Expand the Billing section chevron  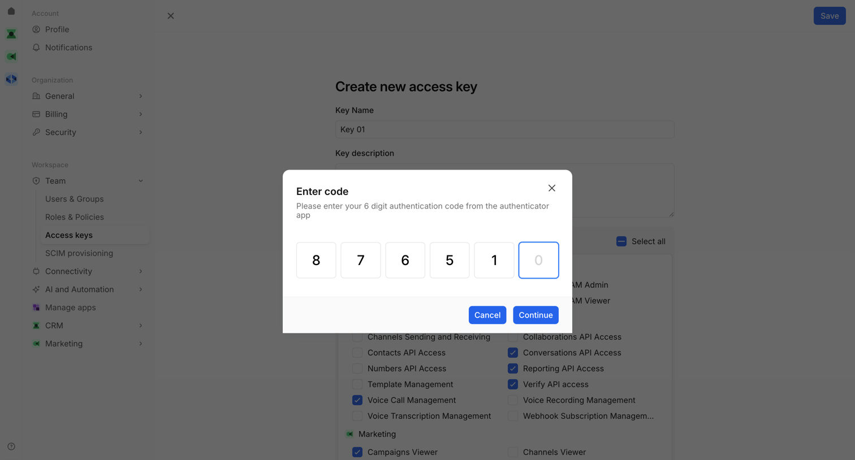coord(141,114)
